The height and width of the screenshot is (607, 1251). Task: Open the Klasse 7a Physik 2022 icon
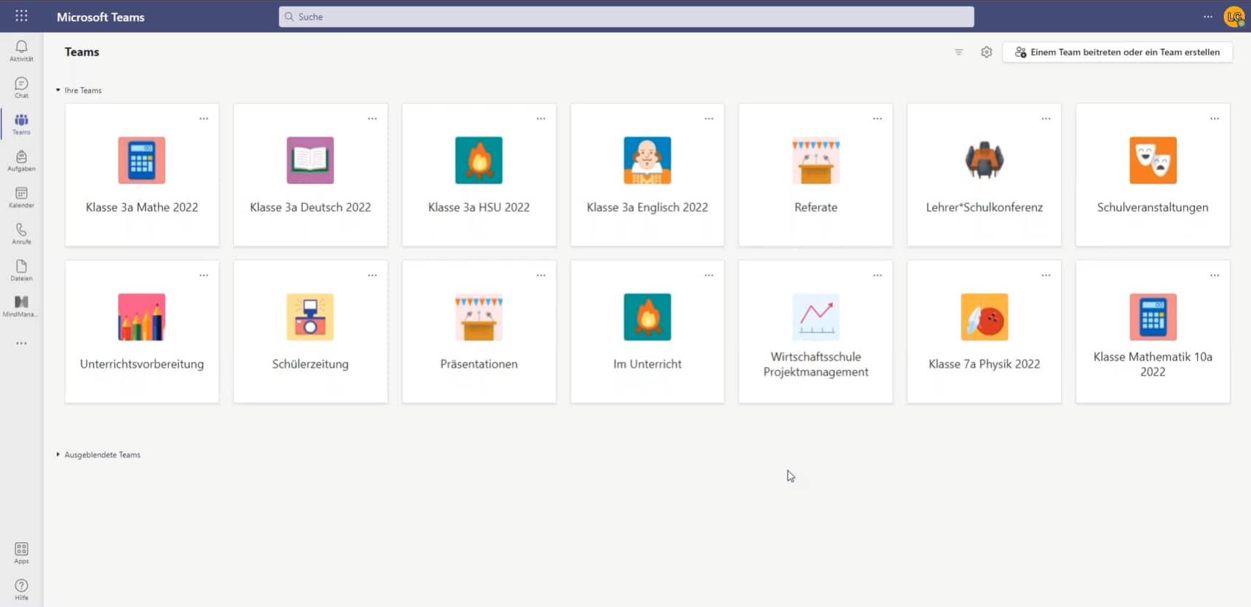click(984, 317)
